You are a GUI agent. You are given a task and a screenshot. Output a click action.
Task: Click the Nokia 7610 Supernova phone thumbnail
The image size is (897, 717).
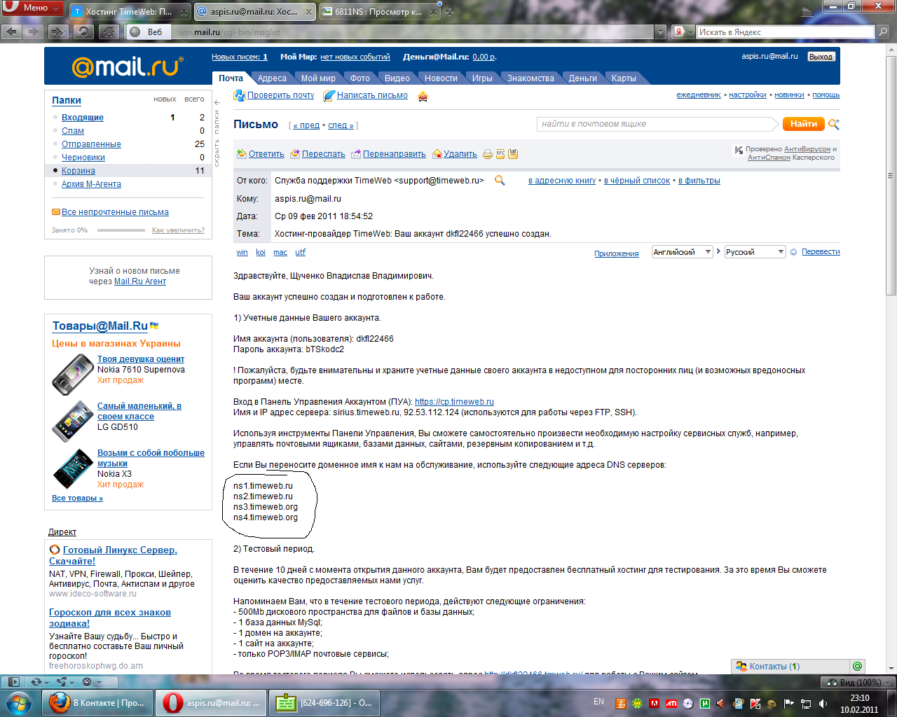tap(72, 374)
